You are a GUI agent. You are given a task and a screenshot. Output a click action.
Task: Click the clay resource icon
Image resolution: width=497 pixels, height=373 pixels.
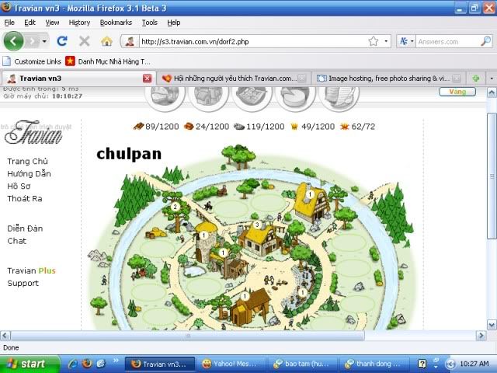point(189,127)
